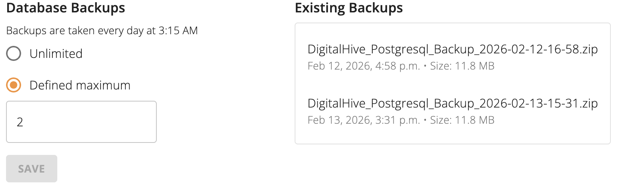
Task: Click the Feb 13, 2026, 3:31 p.m. timestamp
Action: (x=363, y=120)
